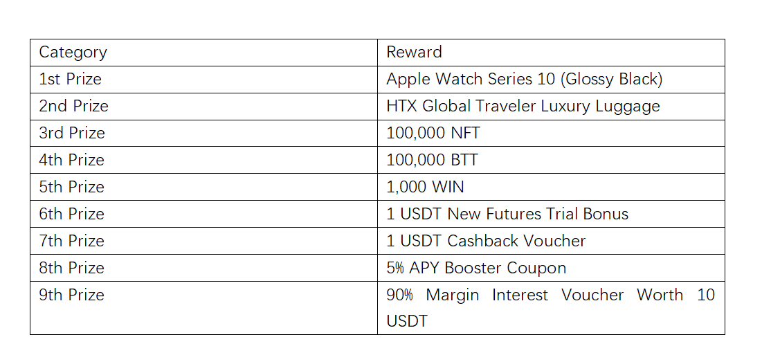
Task: Select the 8th Prize cell
Action: click(72, 268)
